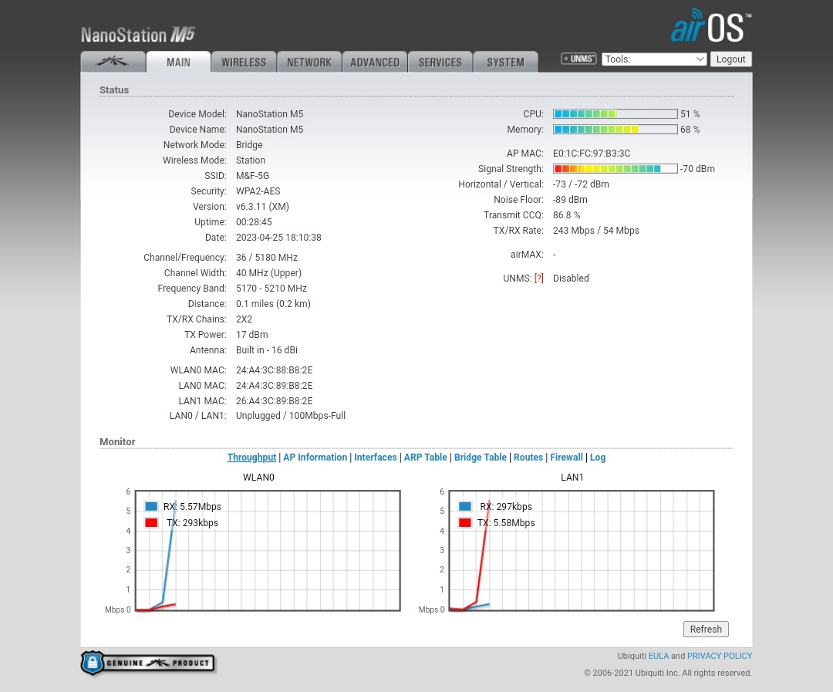Click the NanoStation M5 header title
This screenshot has width=833, height=692.
click(137, 35)
